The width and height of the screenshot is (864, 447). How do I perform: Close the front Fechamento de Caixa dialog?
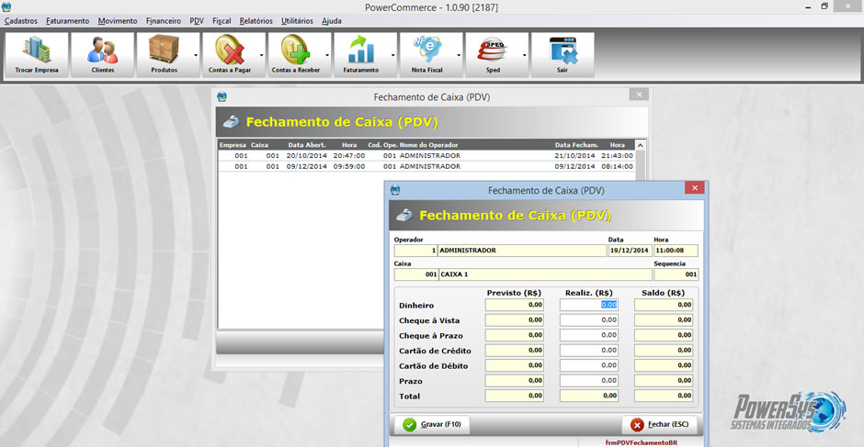coord(695,188)
